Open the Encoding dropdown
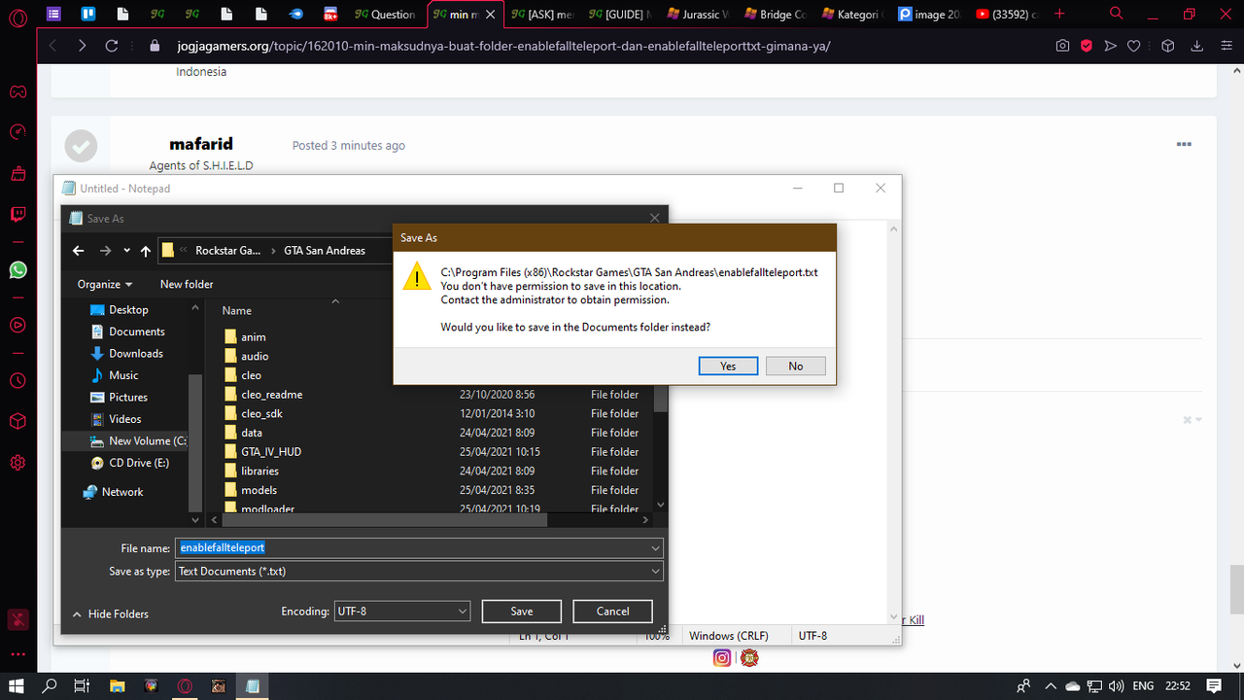 402,612
